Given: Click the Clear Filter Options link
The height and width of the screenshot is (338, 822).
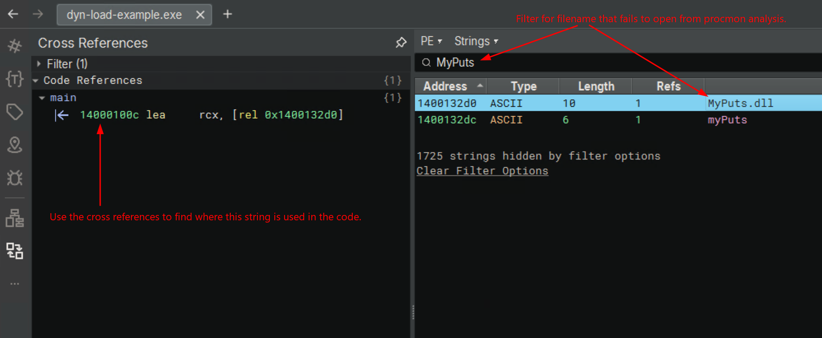Looking at the screenshot, I should [482, 171].
